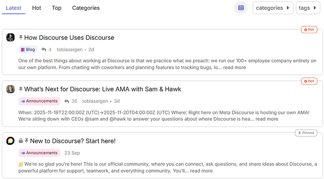Click pin icon beside What's Next for Discourse
This screenshot has width=324, height=179.
(x=21, y=89)
